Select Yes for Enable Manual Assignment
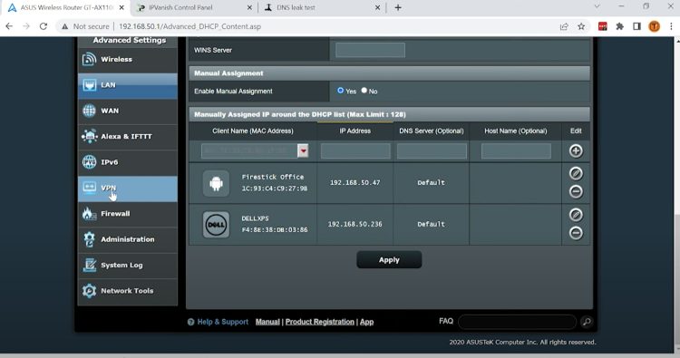Image resolution: width=680 pixels, height=358 pixels. point(340,91)
